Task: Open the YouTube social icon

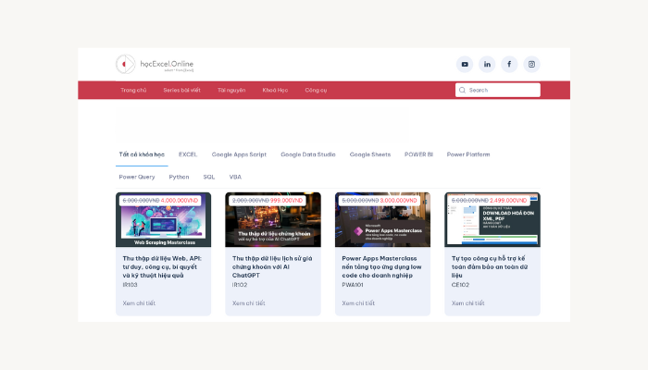Action: click(x=465, y=64)
